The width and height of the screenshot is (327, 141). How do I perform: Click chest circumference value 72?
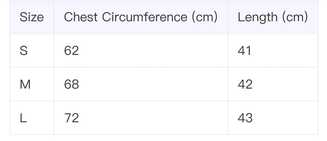pyautogui.click(x=71, y=118)
